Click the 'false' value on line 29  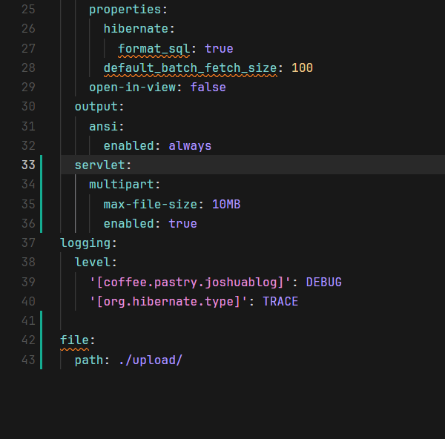208,88
